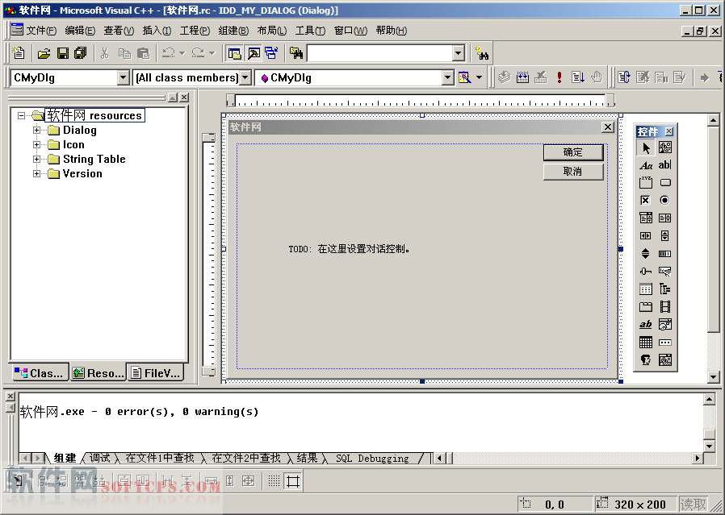Open the 工程(P) menu
The height and width of the screenshot is (515, 725).
click(195, 31)
